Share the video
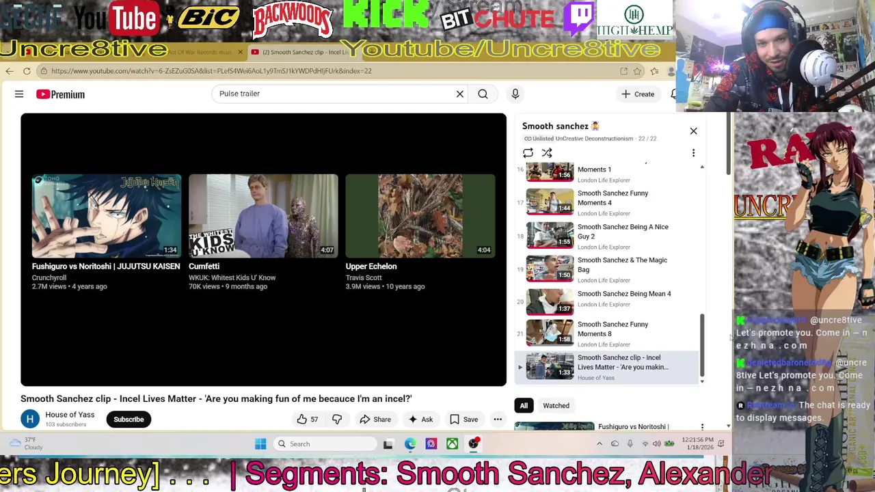Screen dimensions: 875x492 [x=375, y=420]
